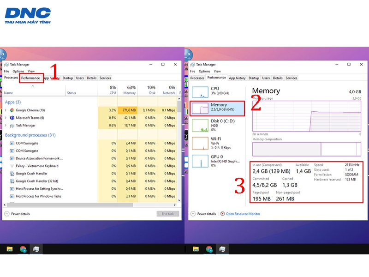Open Chrome from right taskbar
The image size is (369, 277).
pyautogui.click(x=209, y=249)
